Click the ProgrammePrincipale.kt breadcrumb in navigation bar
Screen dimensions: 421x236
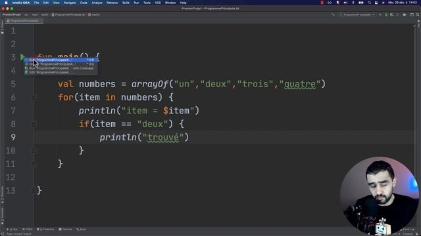68,14
